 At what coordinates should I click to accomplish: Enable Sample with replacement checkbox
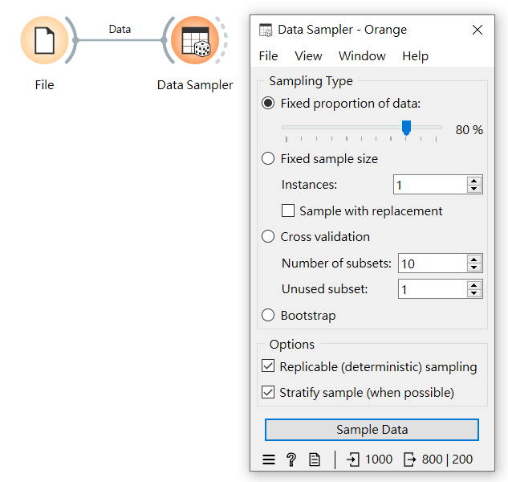coord(289,211)
